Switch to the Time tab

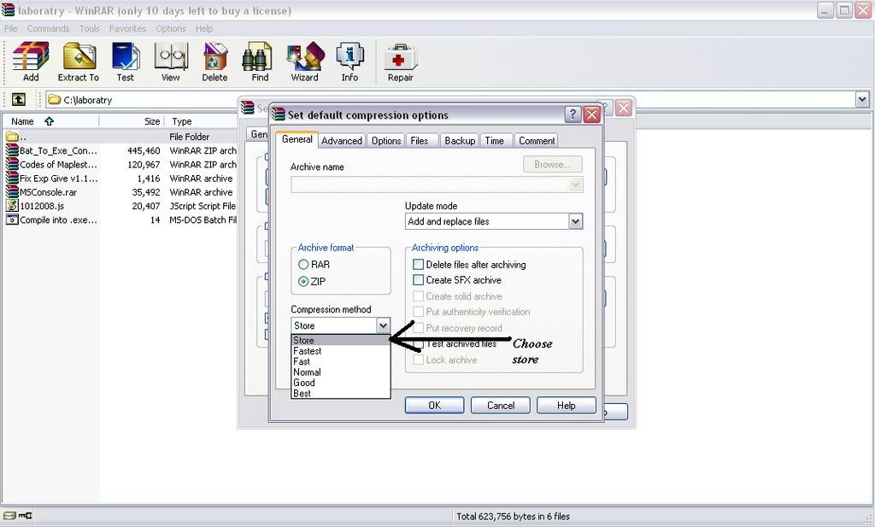pos(495,141)
